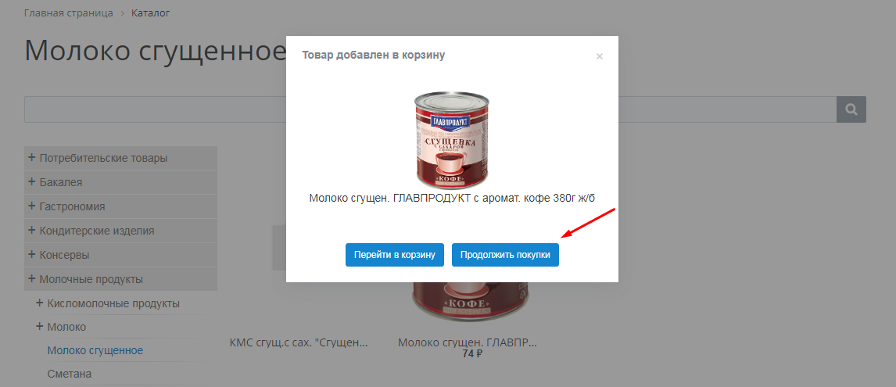The height and width of the screenshot is (387, 896).
Task: Click the condensed milk can image in dialog
Action: (451, 141)
